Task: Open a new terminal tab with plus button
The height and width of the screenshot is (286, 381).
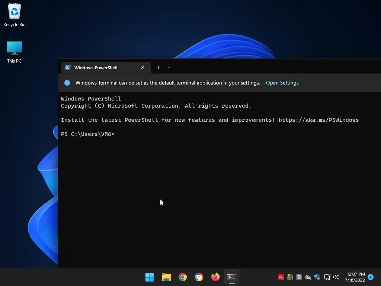Action: (x=158, y=67)
